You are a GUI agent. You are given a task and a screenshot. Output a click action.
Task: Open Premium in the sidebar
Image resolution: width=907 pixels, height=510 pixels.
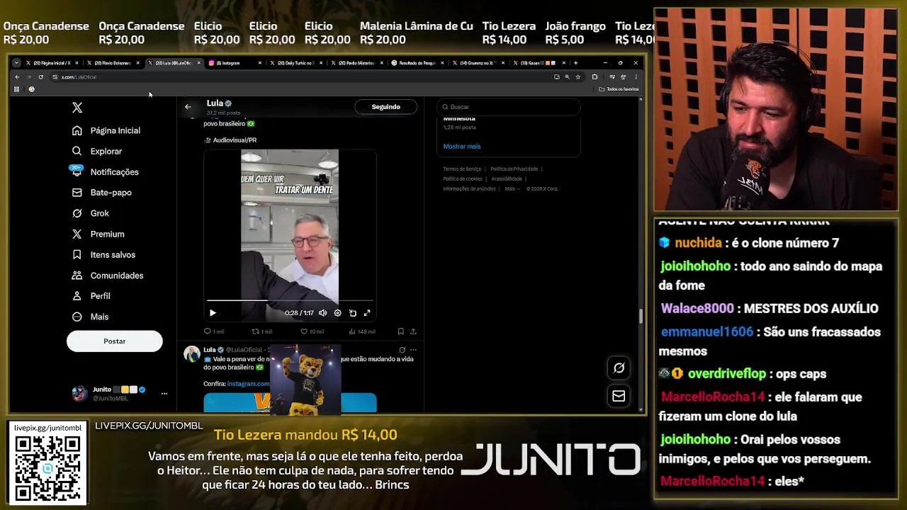point(98,234)
